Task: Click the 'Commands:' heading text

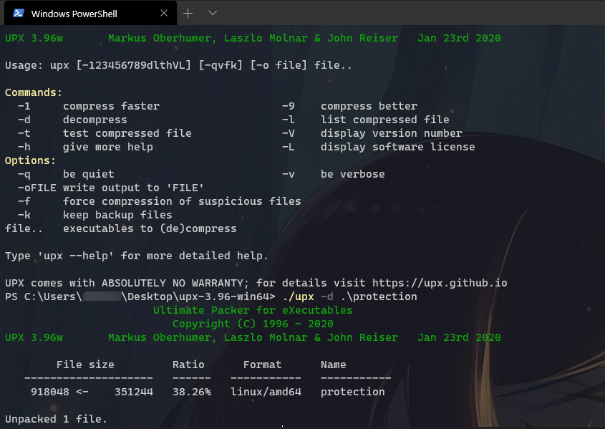Action: tap(34, 92)
